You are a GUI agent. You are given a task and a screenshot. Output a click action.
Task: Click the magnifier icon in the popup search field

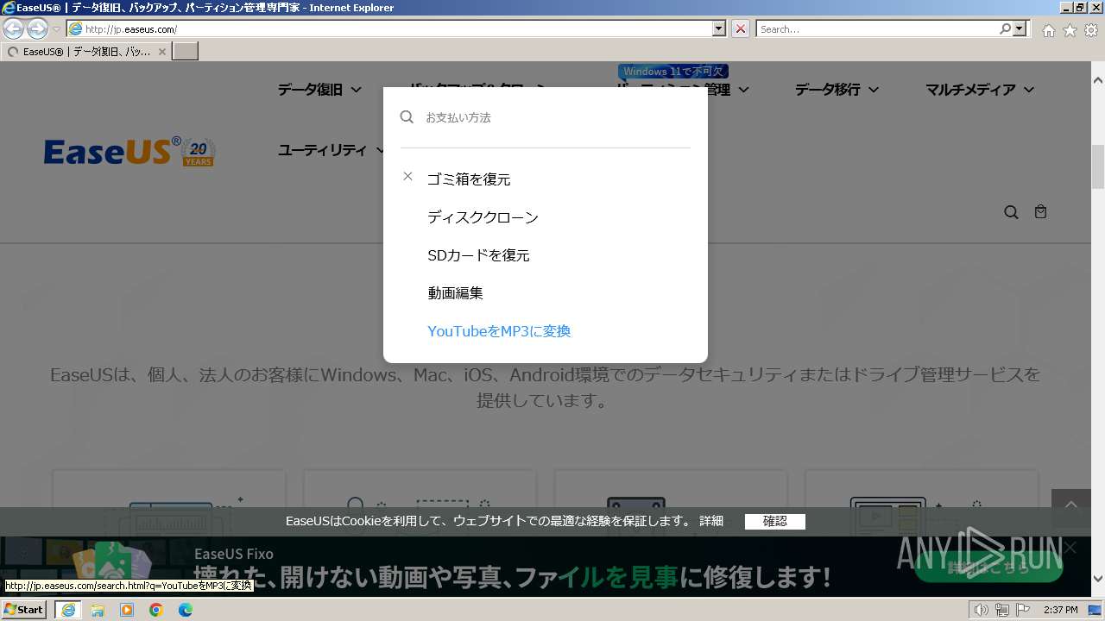tap(407, 116)
